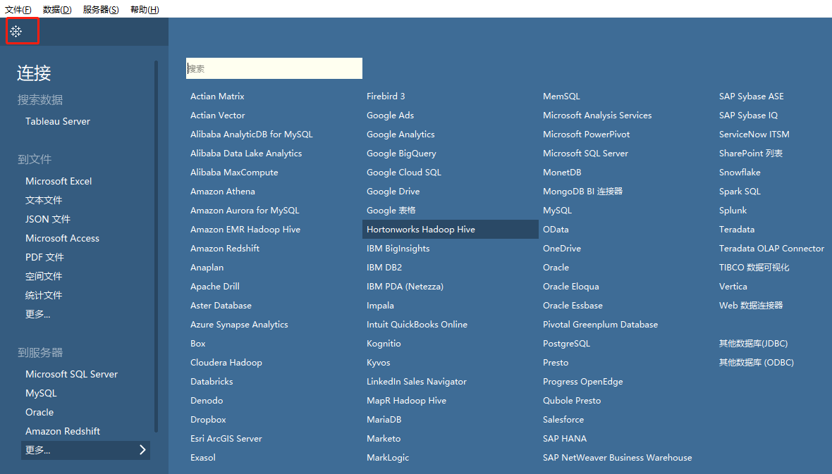Open the 数据(D) menu

[57, 10]
